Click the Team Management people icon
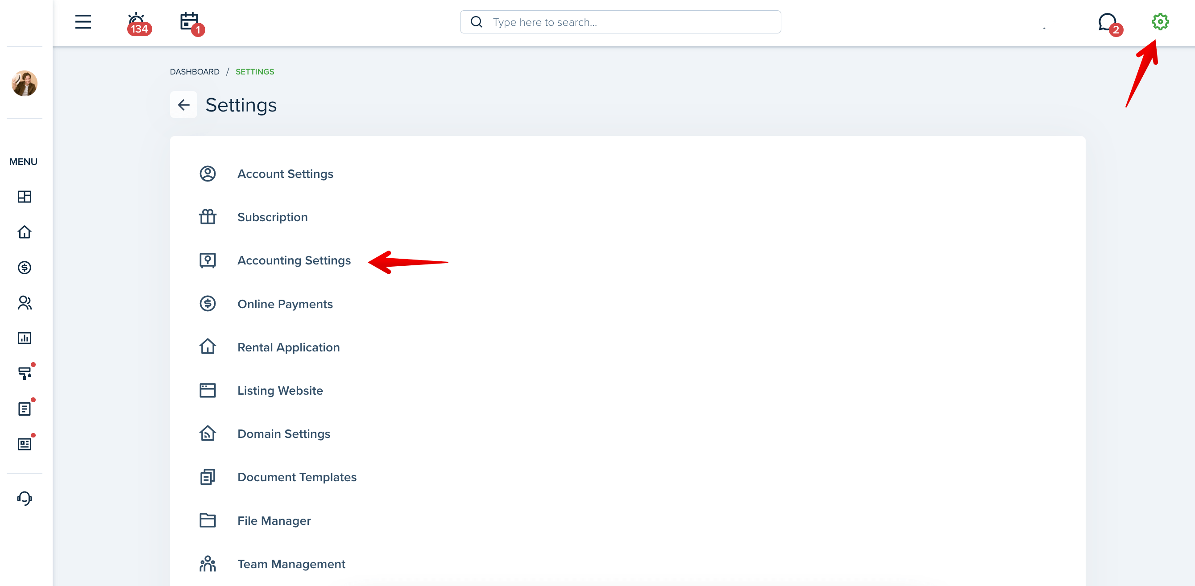The width and height of the screenshot is (1195, 586). pos(208,564)
